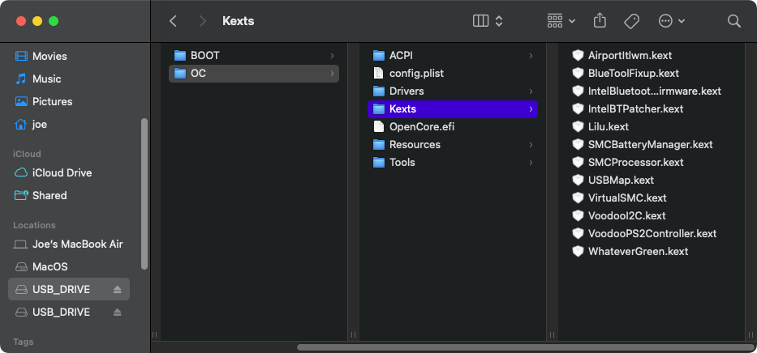Screen dimensions: 757x353
Task: Expand BOOT folder with its chevron
Action: (332, 56)
